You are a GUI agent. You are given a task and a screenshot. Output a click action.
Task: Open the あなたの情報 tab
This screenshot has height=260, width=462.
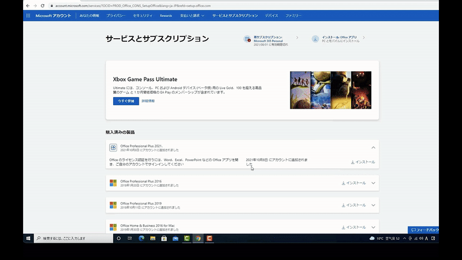90,16
